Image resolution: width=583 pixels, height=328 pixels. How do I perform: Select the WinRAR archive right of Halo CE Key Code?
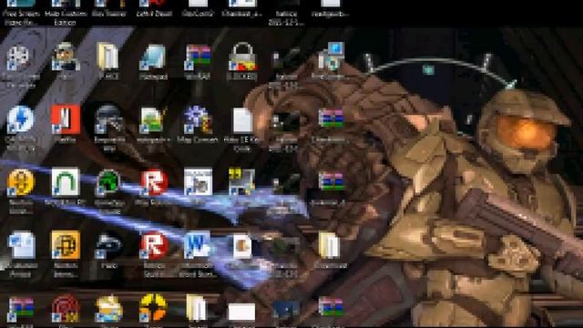pos(331,118)
